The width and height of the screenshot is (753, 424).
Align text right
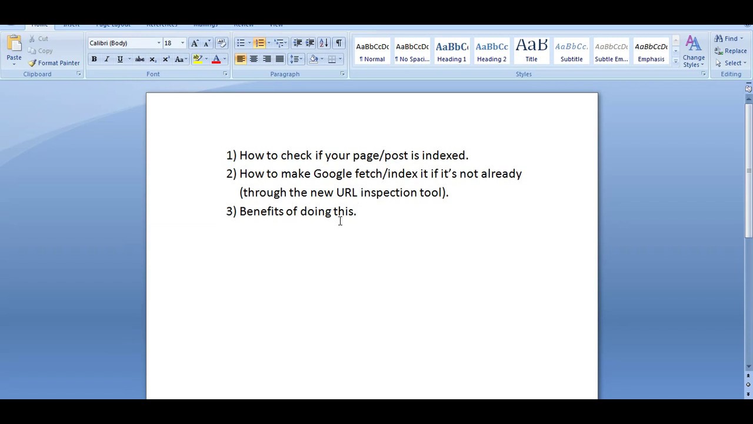coord(266,59)
